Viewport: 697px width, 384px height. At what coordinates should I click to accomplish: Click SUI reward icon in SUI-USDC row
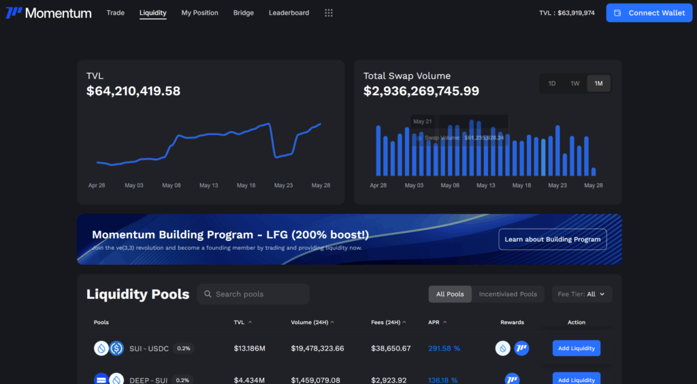(503, 348)
